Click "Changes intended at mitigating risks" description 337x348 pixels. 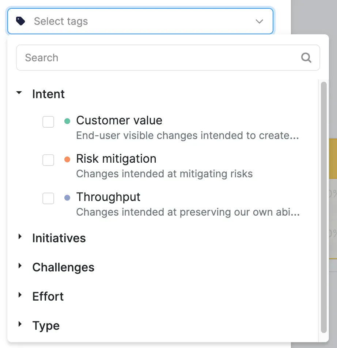click(164, 174)
